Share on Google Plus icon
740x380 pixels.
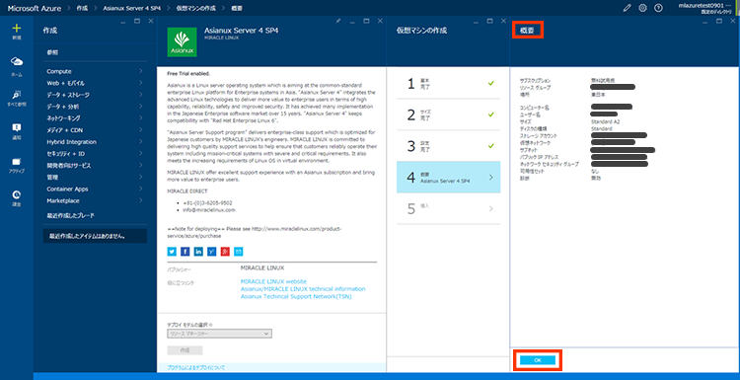[225, 252]
